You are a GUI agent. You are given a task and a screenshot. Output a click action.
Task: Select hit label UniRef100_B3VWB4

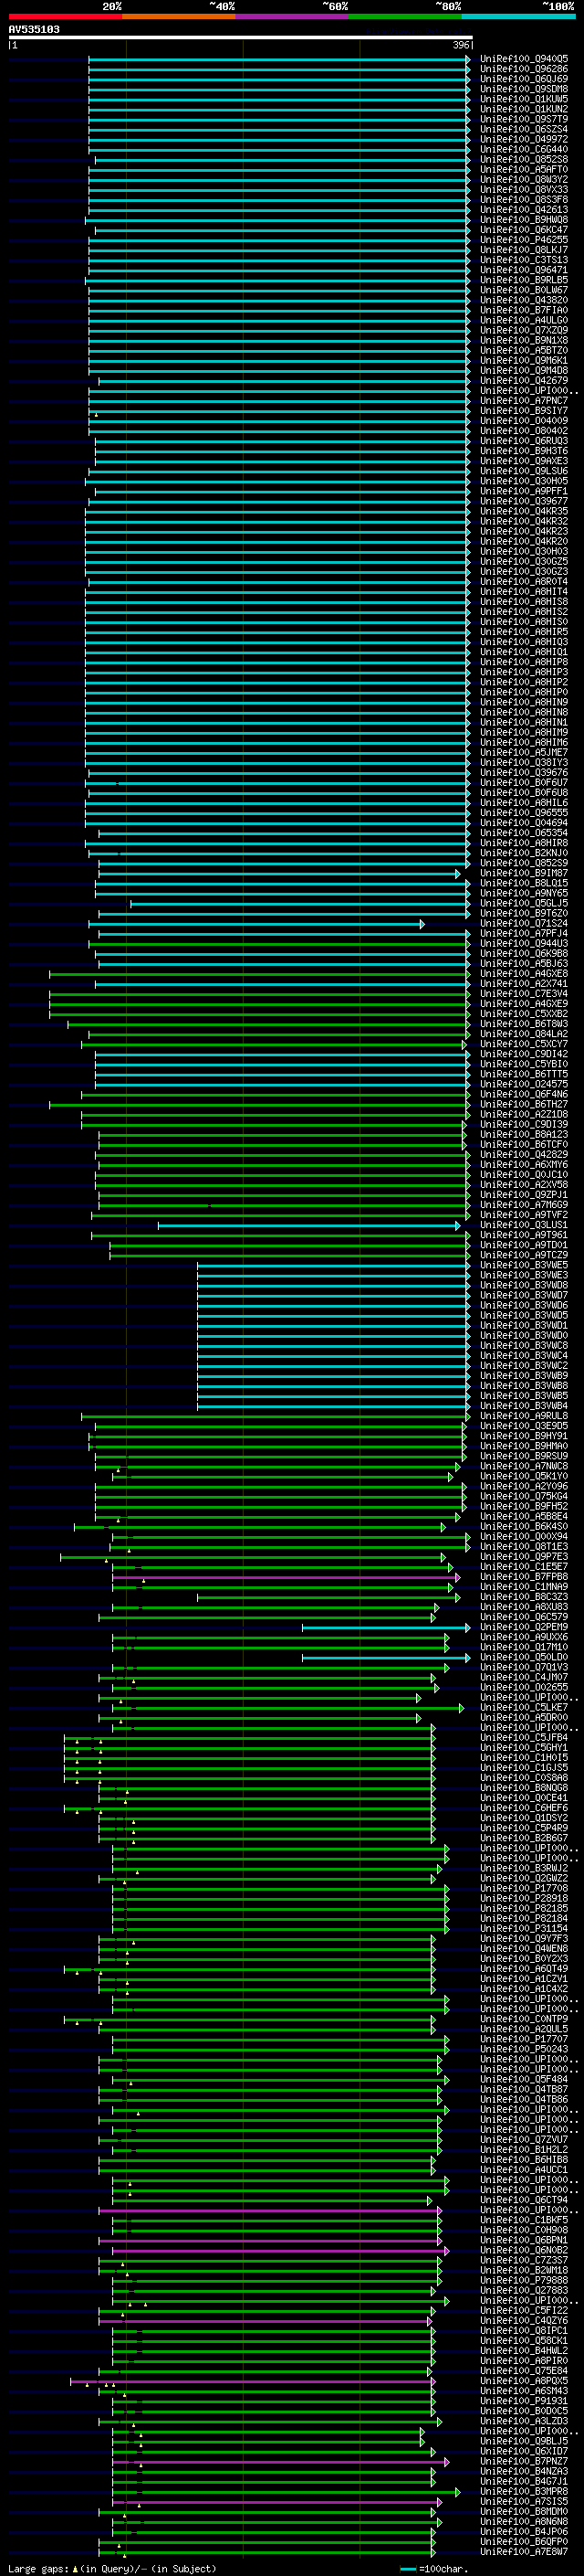(x=524, y=1407)
